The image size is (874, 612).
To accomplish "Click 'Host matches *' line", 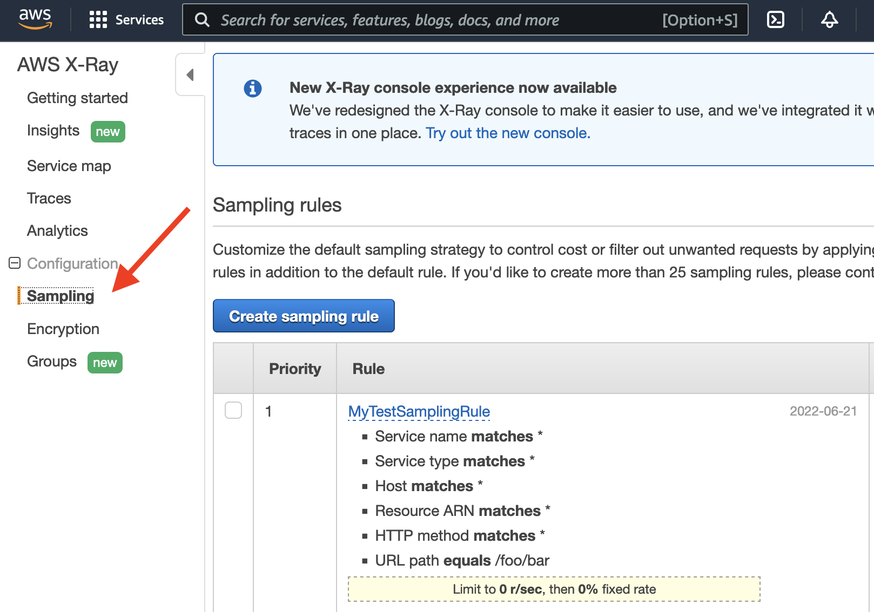I will [x=429, y=486].
